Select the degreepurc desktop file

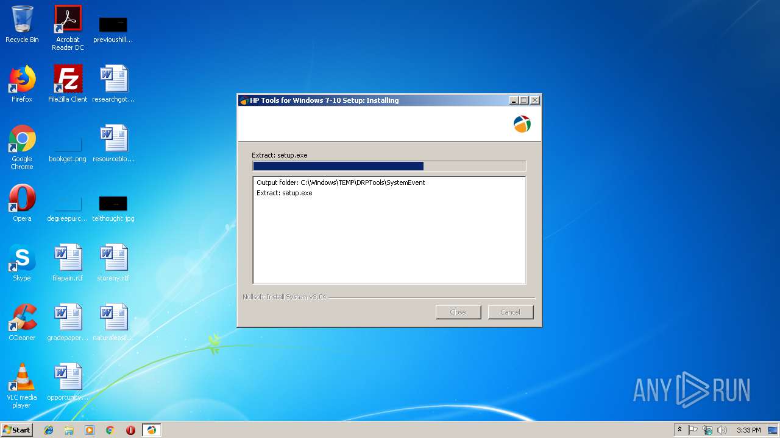click(x=68, y=208)
